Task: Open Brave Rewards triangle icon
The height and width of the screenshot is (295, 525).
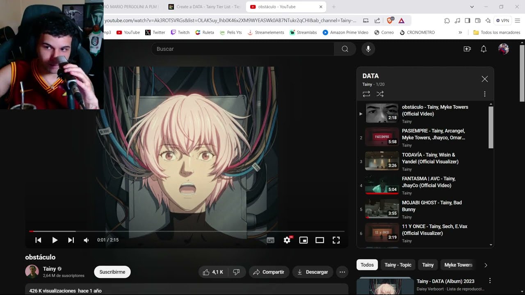Action: point(402,20)
